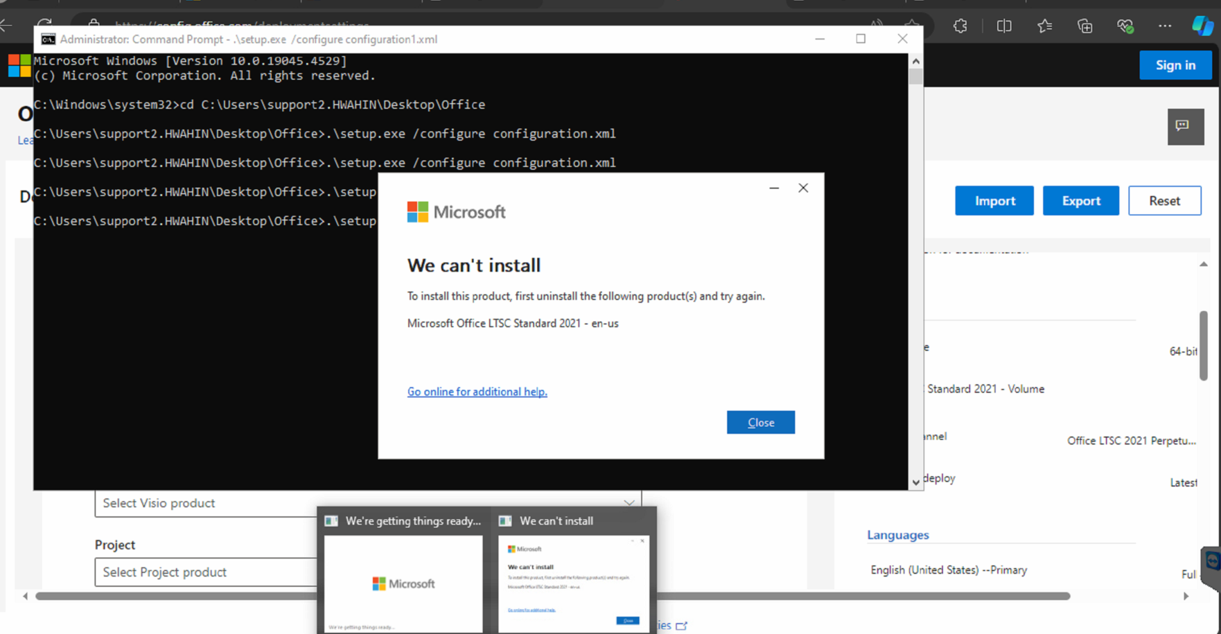This screenshot has width=1221, height=634.
Task: Collapse the summary panel with up arrow
Action: (1204, 264)
